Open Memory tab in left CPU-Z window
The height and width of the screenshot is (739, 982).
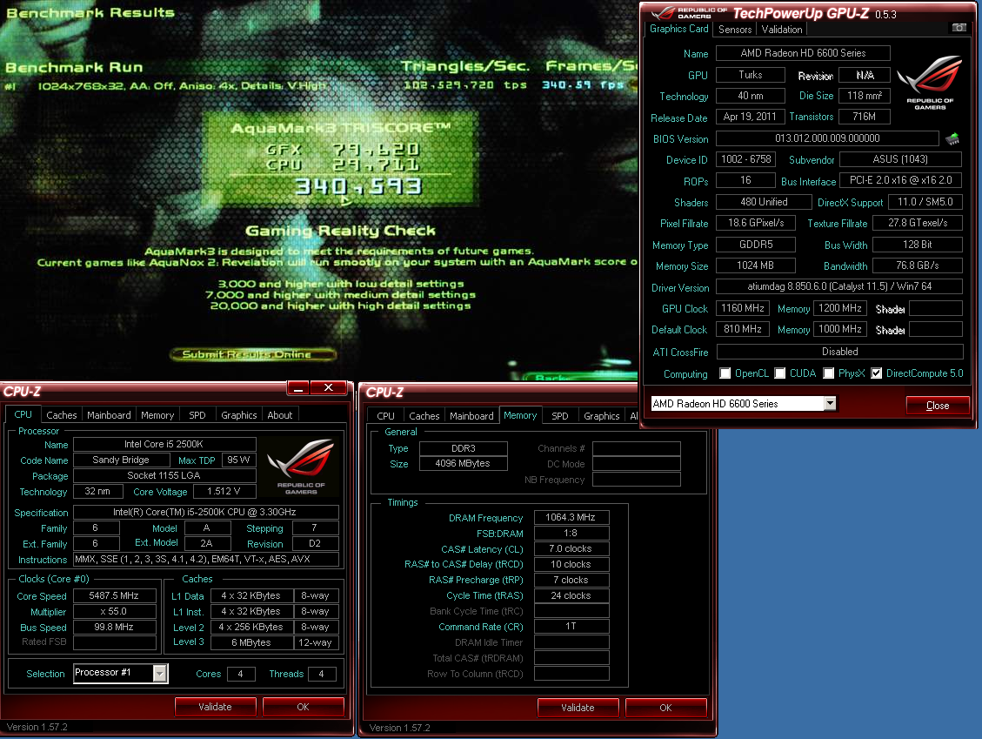pos(157,415)
